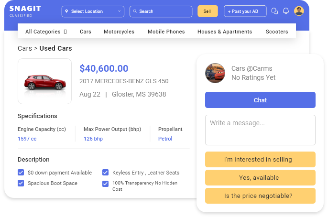Image resolution: width=328 pixels, height=218 pixels.
Task: Open seller Carms avatar picture
Action: coord(215,73)
